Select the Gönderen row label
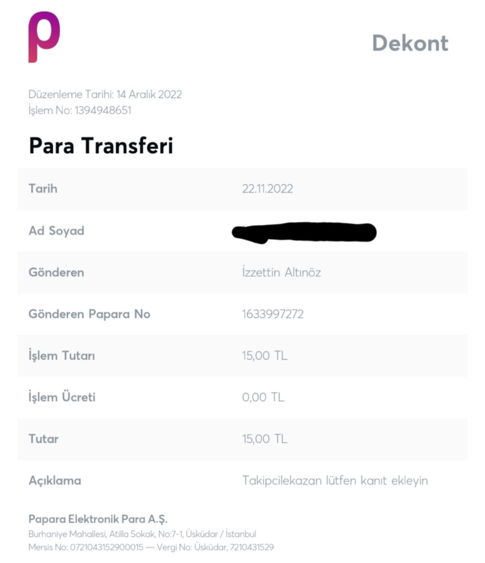Screen dimensions: 485x563 (56, 273)
